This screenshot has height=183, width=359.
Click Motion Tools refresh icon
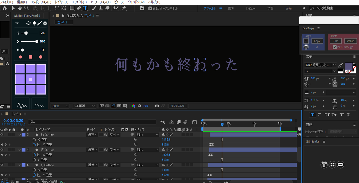pos(28,23)
